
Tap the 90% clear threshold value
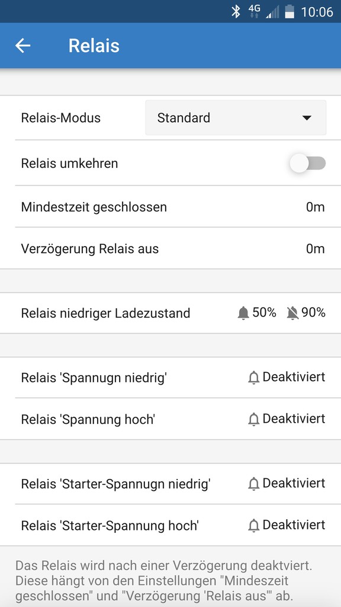point(314,312)
